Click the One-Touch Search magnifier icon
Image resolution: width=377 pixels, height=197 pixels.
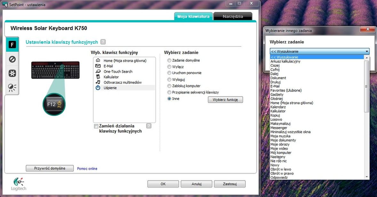tap(98, 71)
